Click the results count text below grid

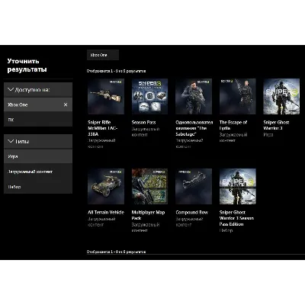coord(117,252)
